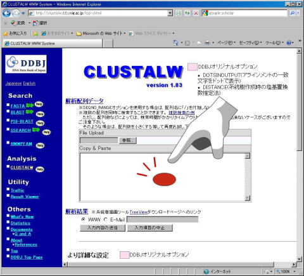Click the red Stop loading icon
The image size is (304, 276).
pyautogui.click(x=196, y=13)
